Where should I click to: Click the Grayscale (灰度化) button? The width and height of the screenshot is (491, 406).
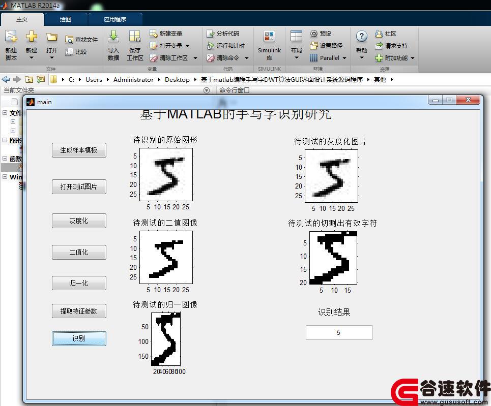(x=79, y=221)
